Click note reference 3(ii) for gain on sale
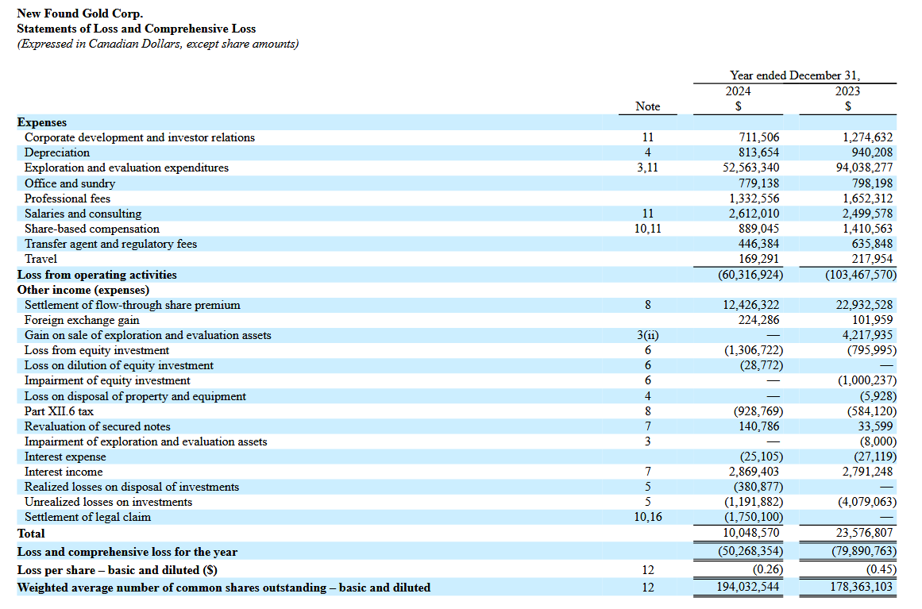Image resolution: width=922 pixels, height=609 pixels. tap(647, 335)
